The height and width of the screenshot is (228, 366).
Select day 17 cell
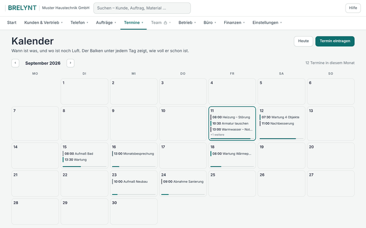click(x=183, y=156)
